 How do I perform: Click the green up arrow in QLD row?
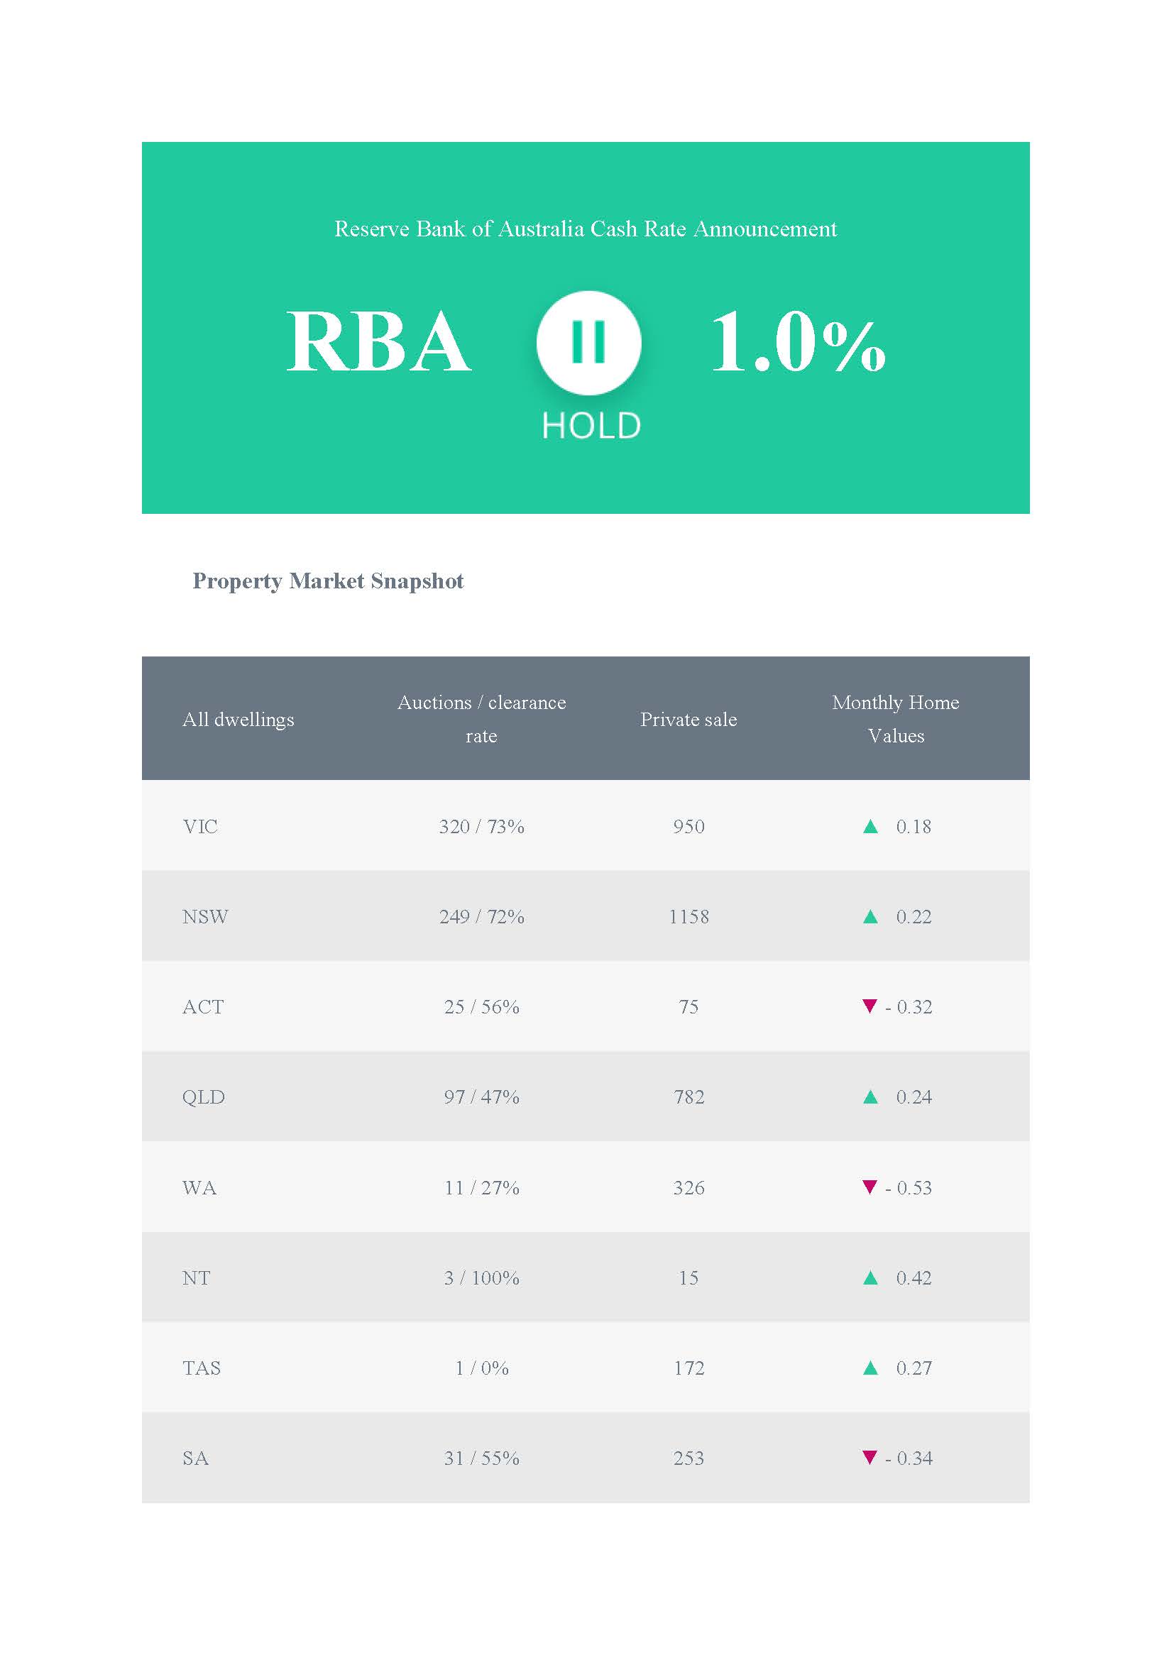pyautogui.click(x=870, y=1096)
